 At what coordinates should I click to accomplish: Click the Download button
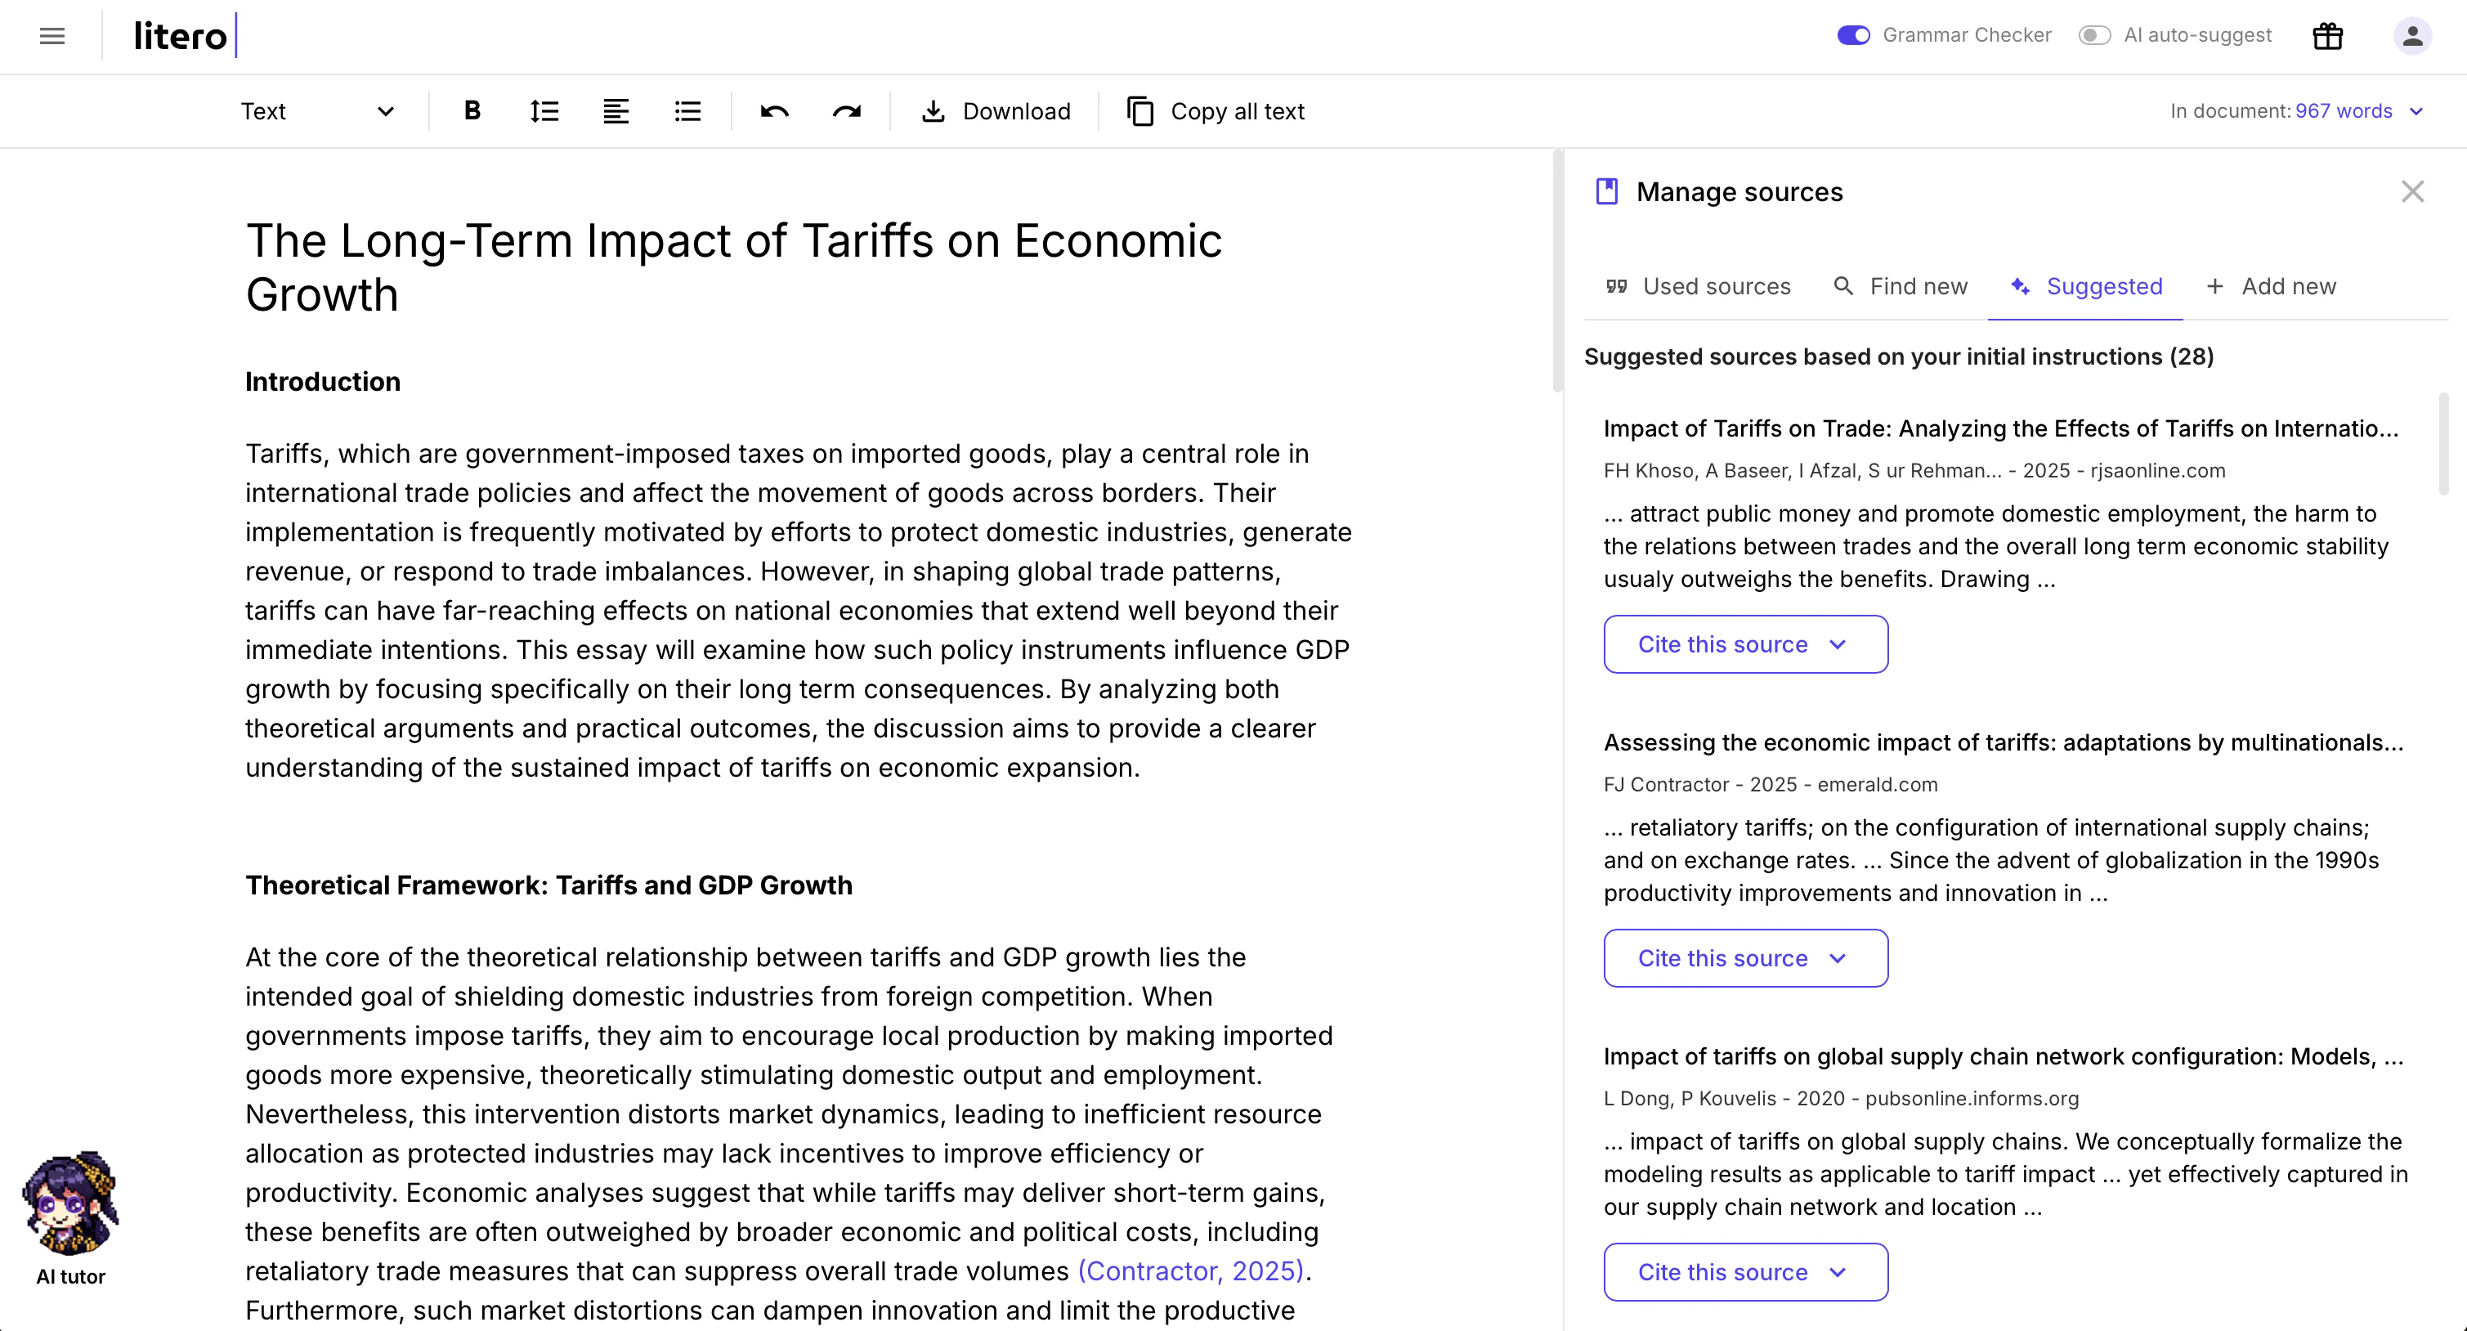(996, 111)
